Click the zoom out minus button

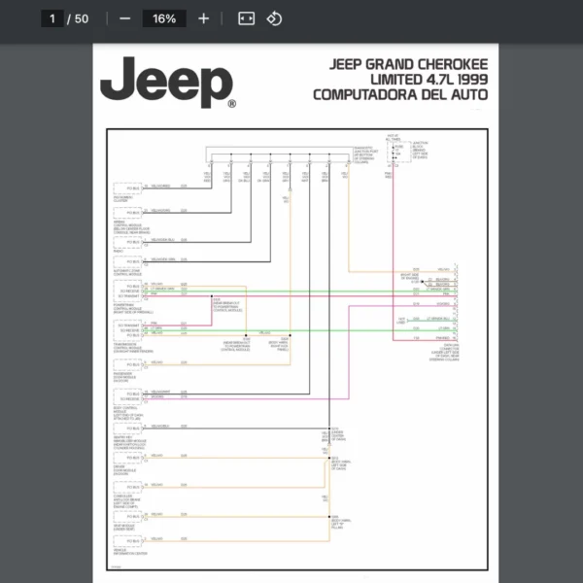click(124, 18)
